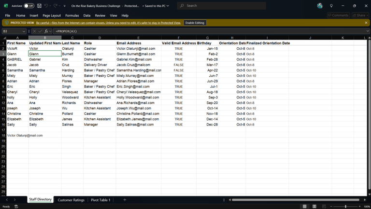The image size is (371, 209).
Task: Select the Staff Directory sheet tab
Action: (41, 199)
